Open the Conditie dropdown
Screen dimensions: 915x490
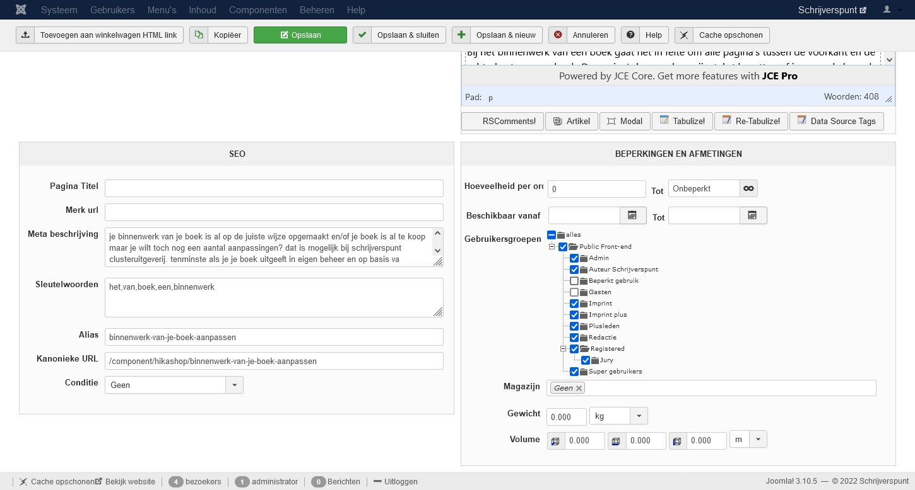coord(234,385)
